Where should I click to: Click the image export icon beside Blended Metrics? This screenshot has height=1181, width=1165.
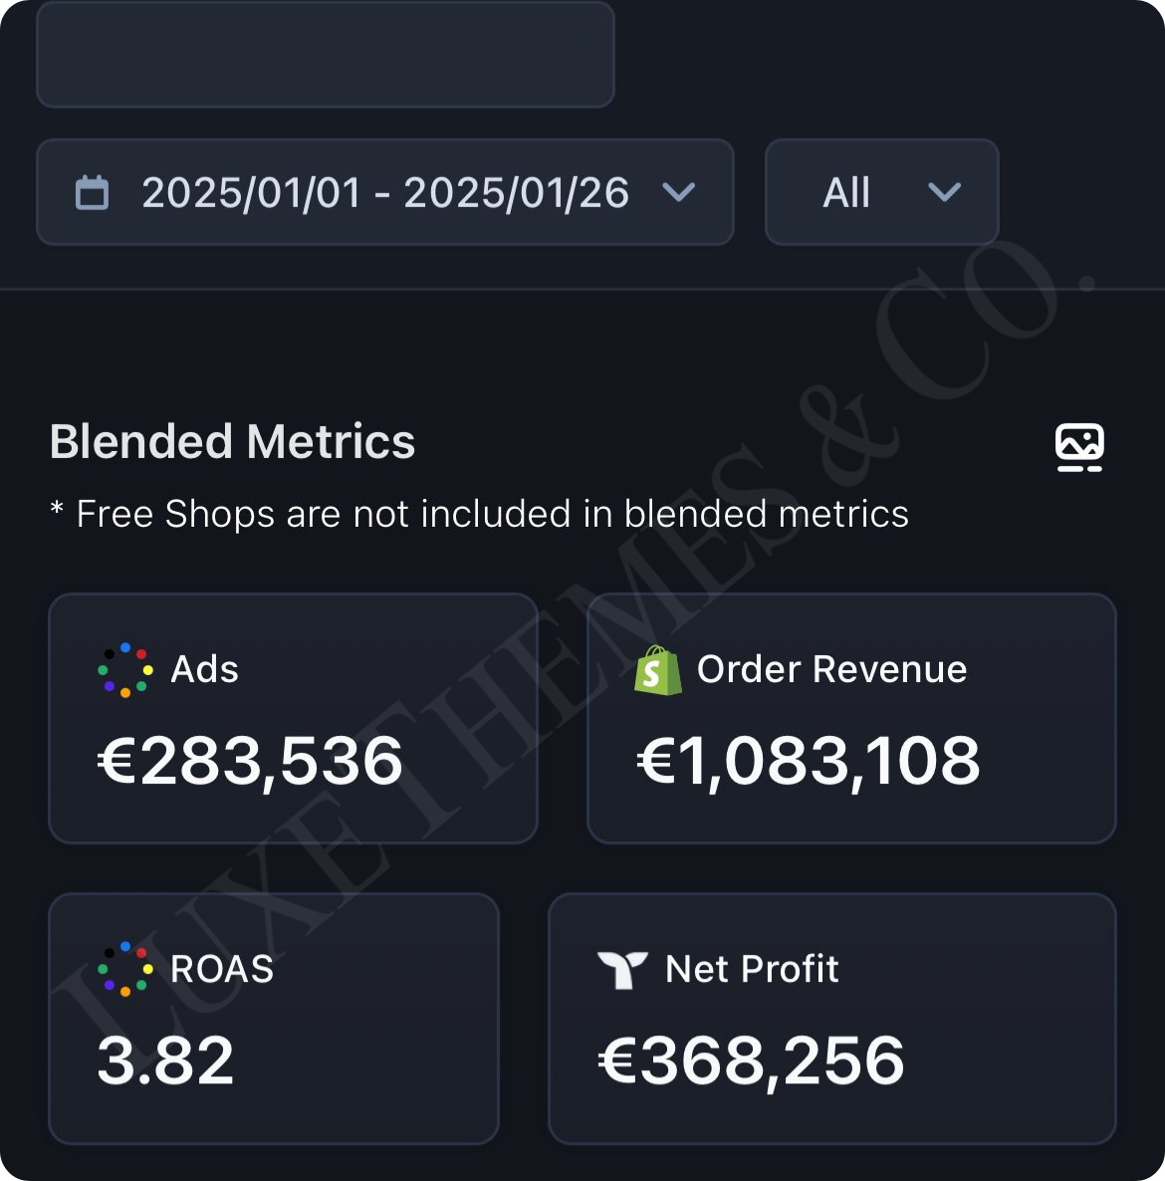(1079, 446)
